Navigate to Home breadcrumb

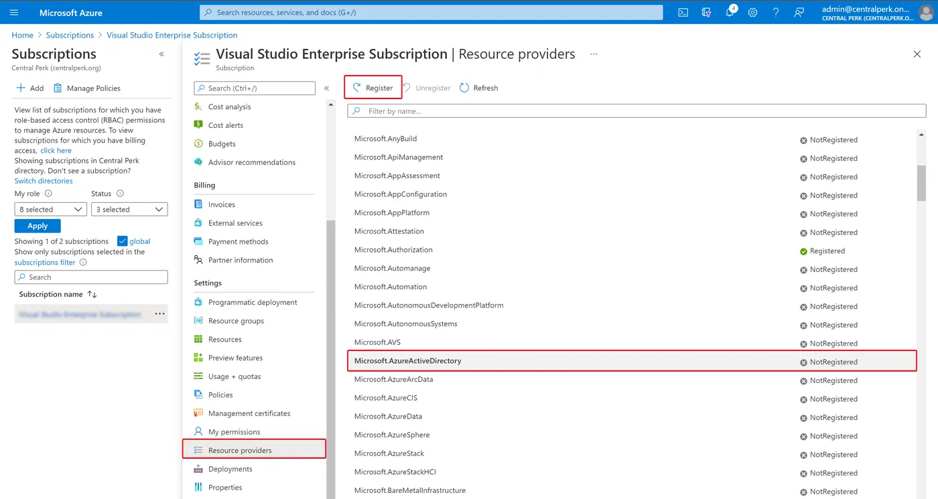[22, 35]
